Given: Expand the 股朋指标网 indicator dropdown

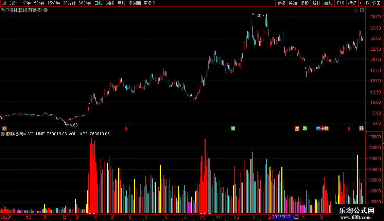Looking at the screenshot, I should [x=3, y=134].
